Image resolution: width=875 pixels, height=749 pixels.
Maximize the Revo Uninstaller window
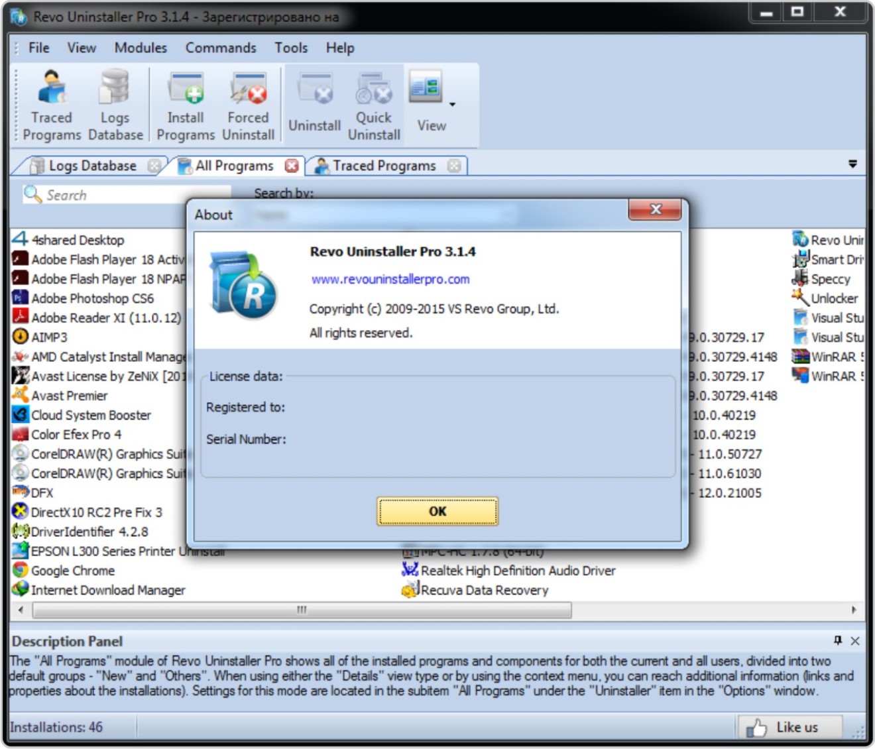click(x=798, y=11)
